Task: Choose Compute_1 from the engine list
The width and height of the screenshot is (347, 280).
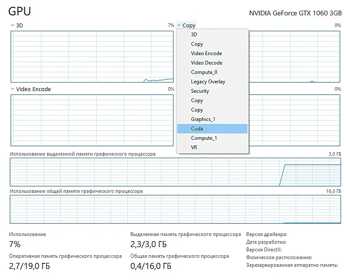Action: coord(204,138)
